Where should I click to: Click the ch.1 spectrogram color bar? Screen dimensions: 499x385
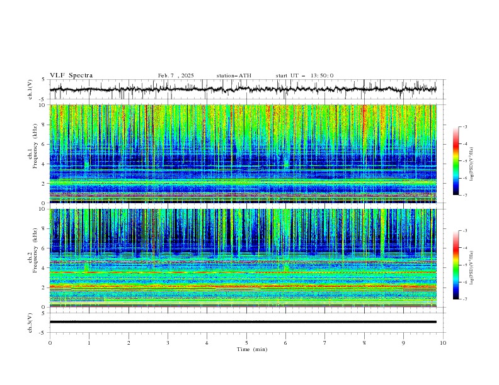(456, 161)
